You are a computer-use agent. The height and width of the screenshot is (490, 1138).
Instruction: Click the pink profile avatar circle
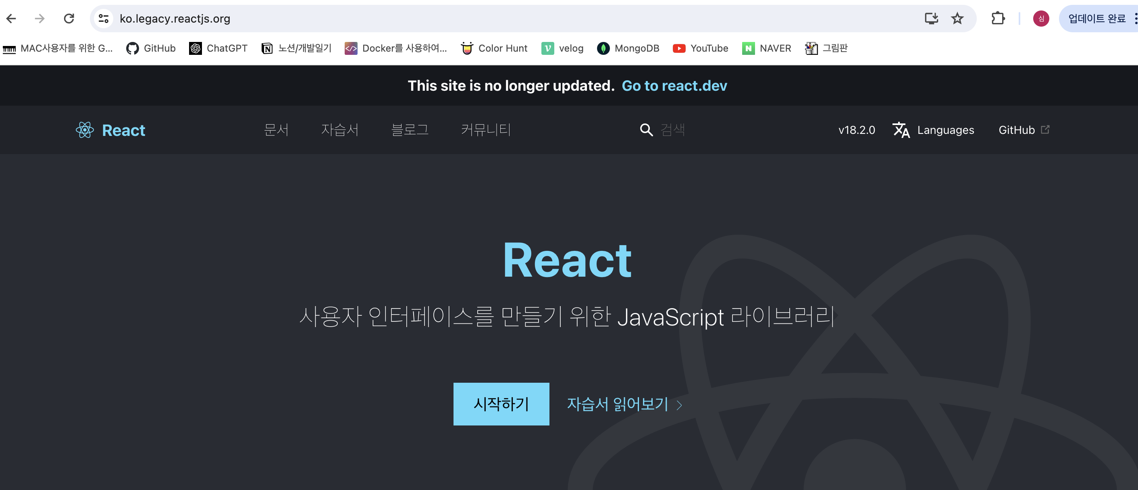(x=1041, y=19)
